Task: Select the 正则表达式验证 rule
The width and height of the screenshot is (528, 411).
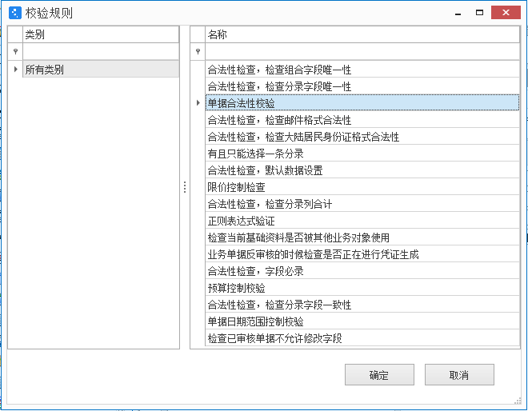Action: point(241,221)
